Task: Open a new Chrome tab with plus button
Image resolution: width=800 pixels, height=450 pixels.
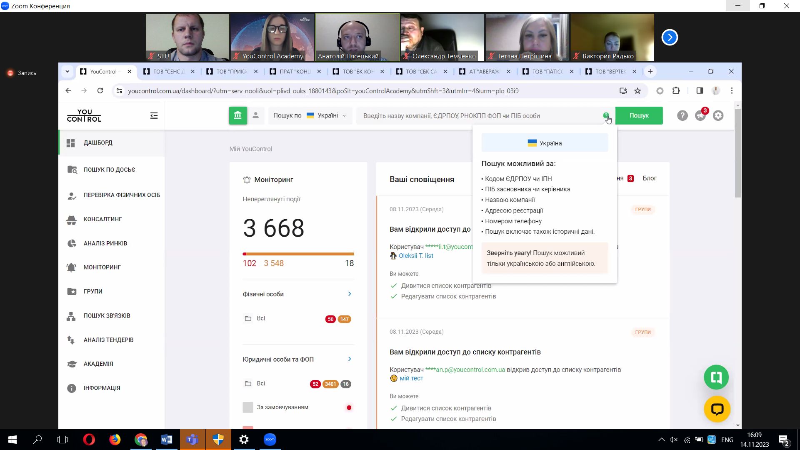Action: pyautogui.click(x=650, y=72)
